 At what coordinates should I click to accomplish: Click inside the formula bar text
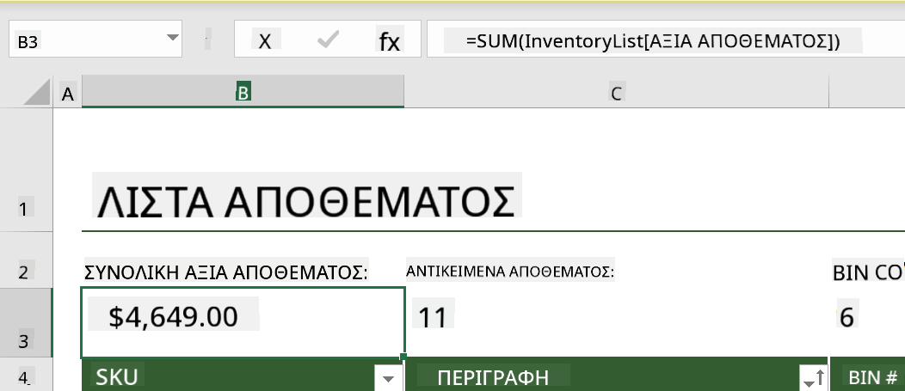[653, 41]
